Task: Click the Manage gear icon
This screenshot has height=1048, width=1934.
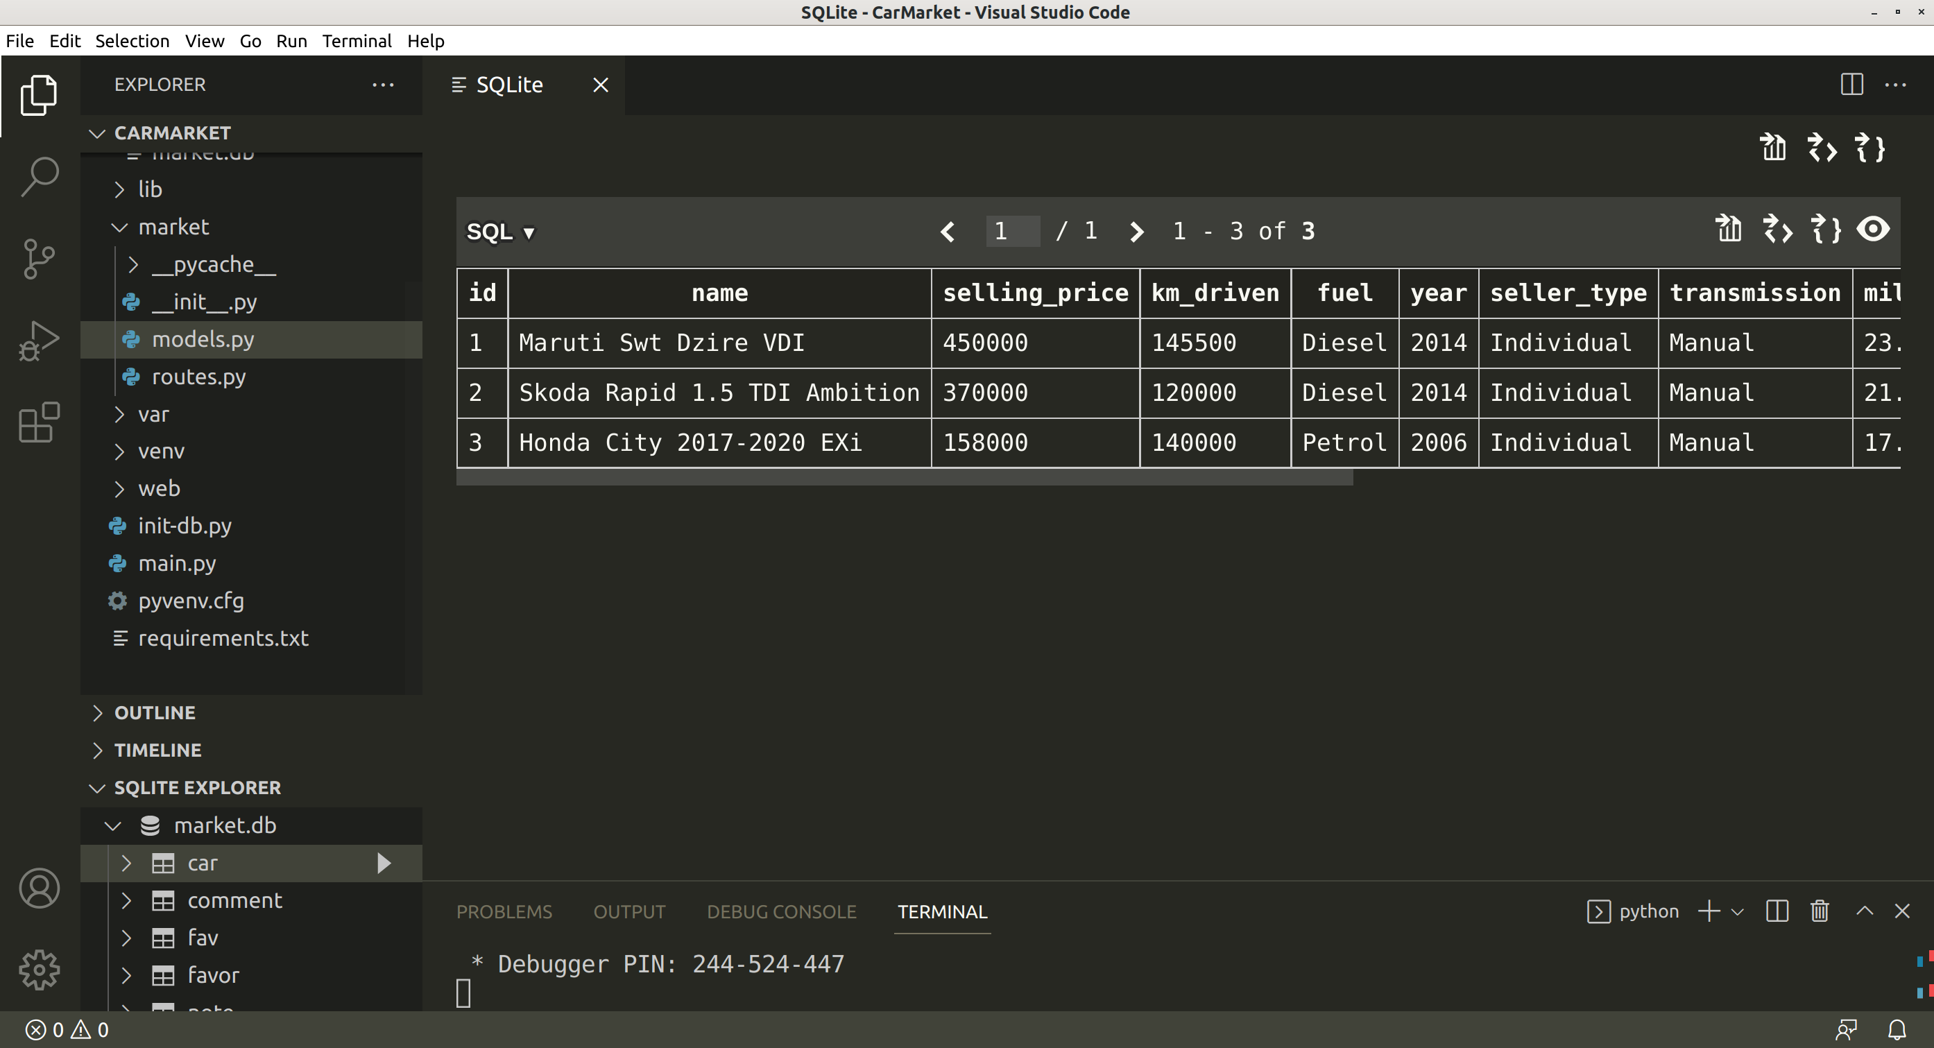Action: [39, 969]
